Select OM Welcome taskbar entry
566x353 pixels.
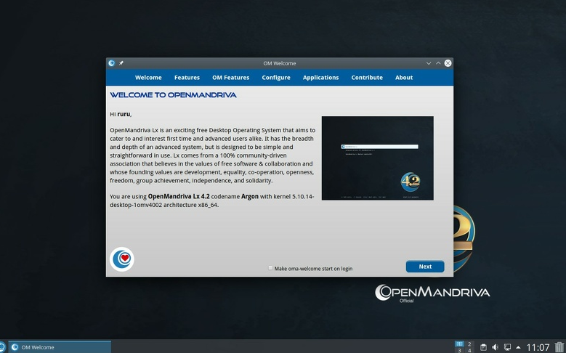(60, 347)
